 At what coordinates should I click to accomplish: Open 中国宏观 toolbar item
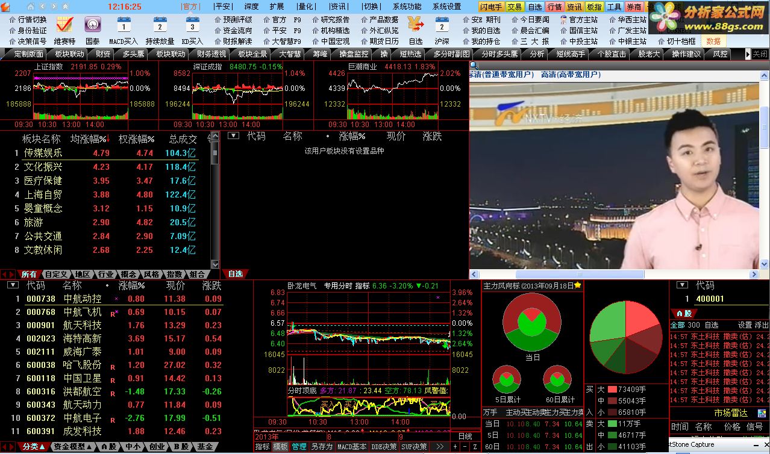[330, 41]
